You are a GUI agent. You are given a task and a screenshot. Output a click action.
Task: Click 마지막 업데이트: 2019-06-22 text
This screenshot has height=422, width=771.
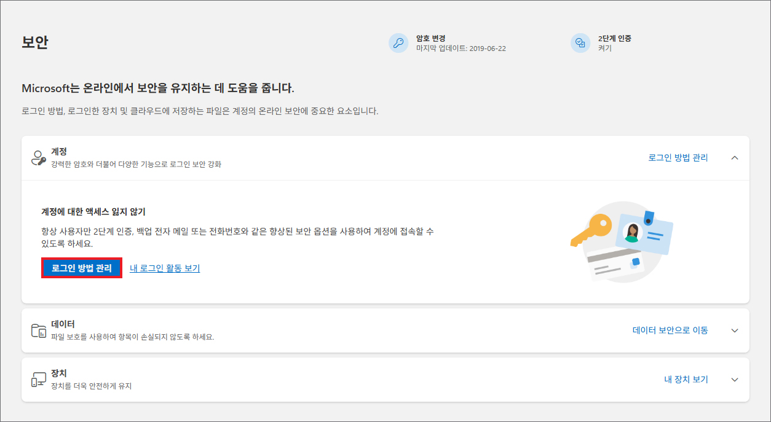click(x=461, y=48)
